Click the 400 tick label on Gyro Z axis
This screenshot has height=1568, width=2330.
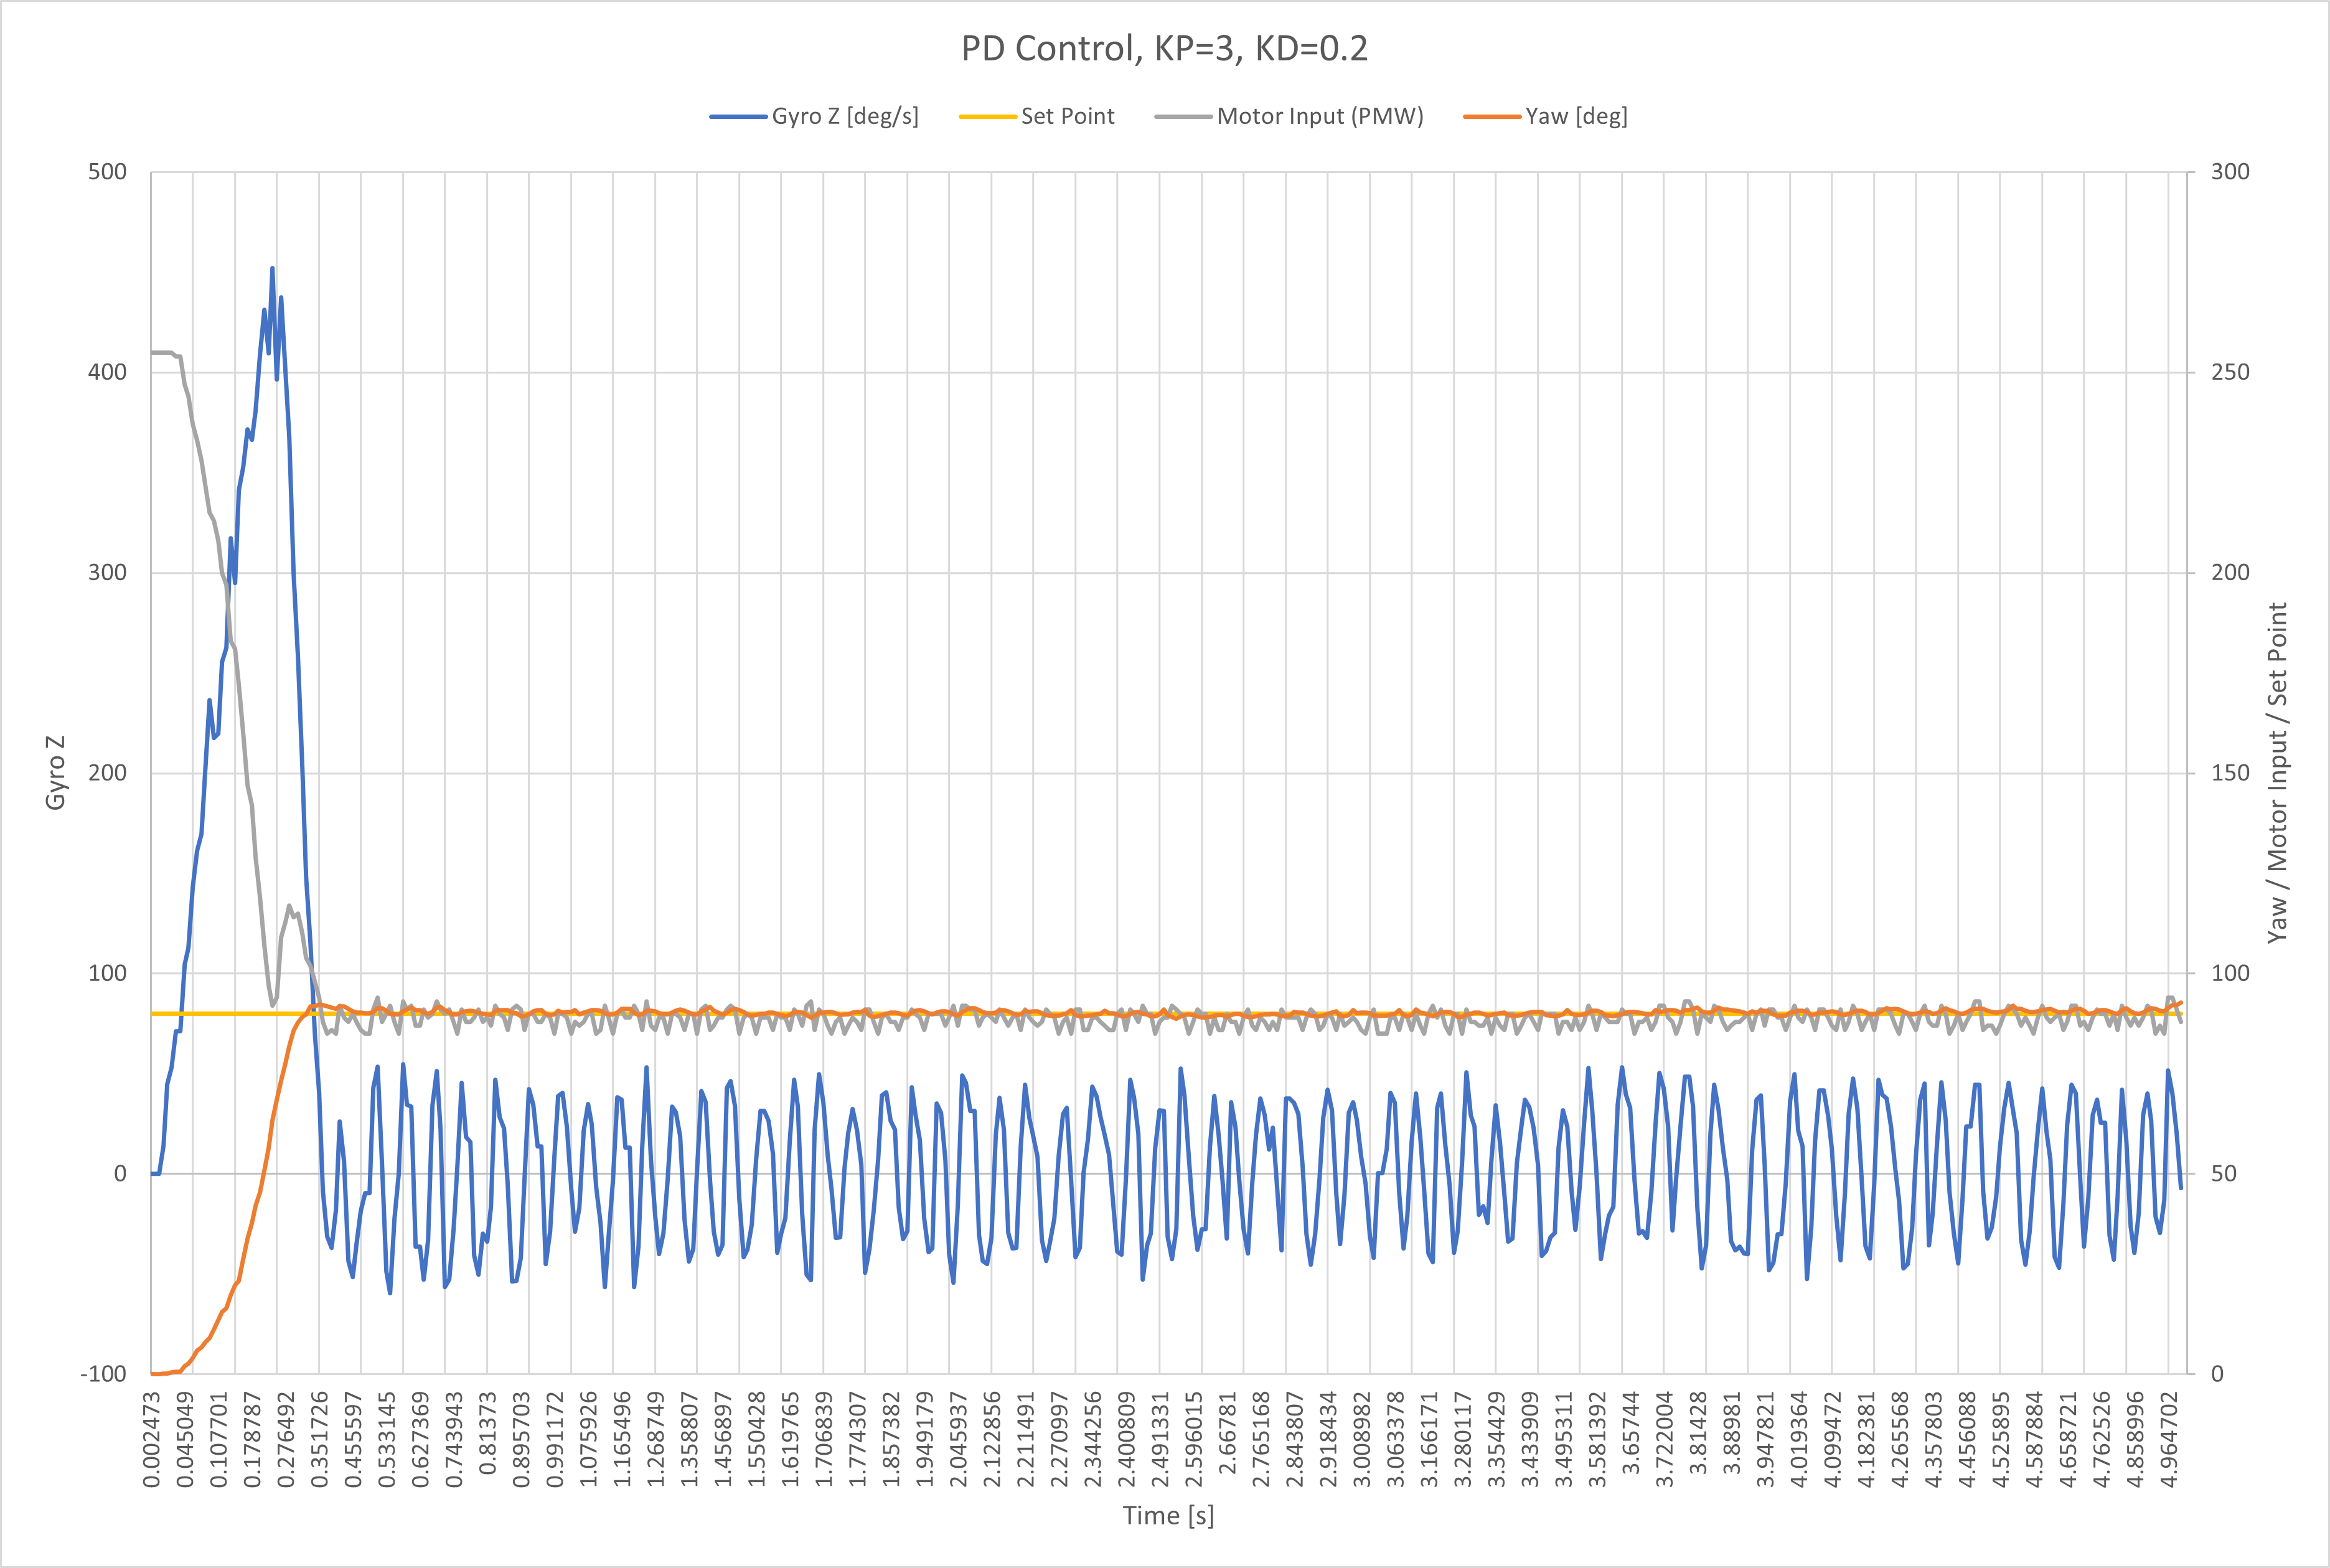(107, 372)
